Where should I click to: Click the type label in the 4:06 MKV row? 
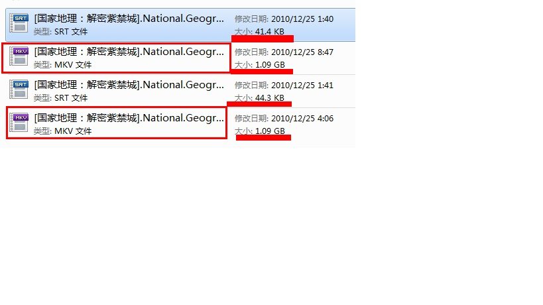click(x=63, y=131)
